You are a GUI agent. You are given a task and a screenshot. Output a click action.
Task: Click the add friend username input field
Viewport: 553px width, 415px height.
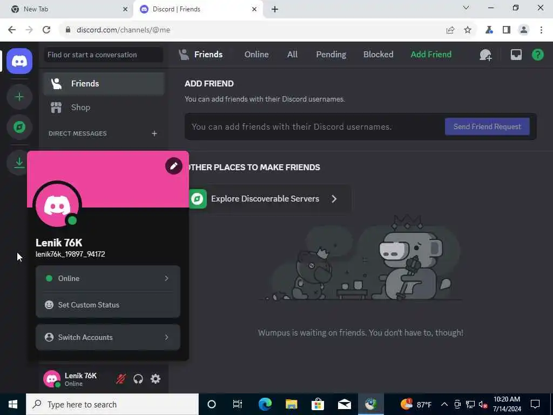314,126
